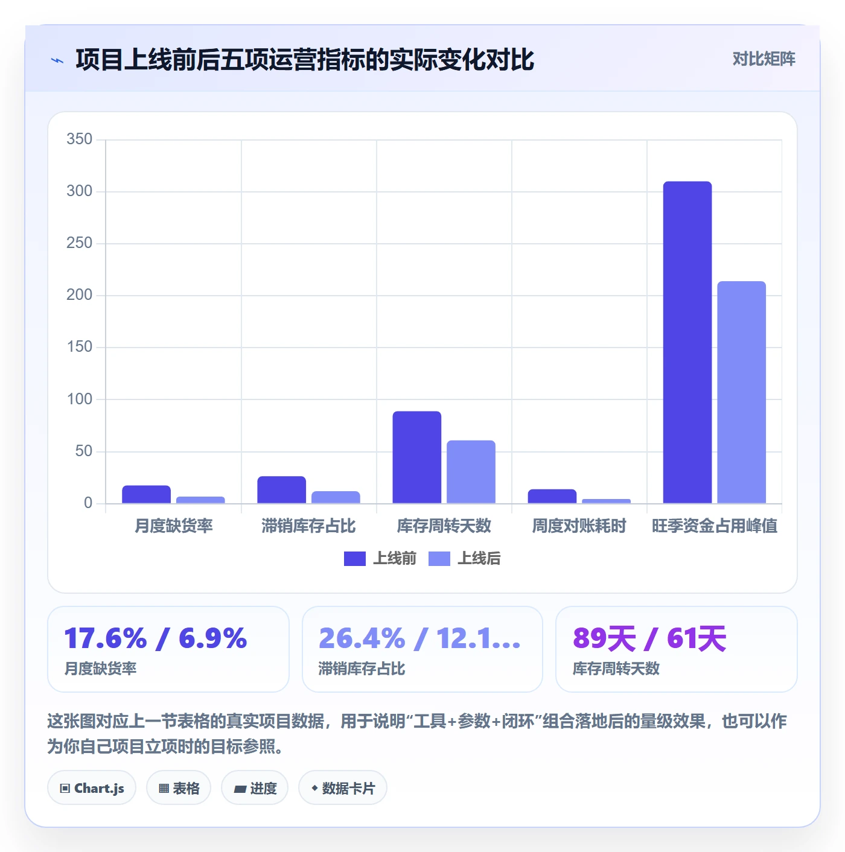
Task: Click the 旺季资金占用峰值 axis label
Action: (715, 526)
